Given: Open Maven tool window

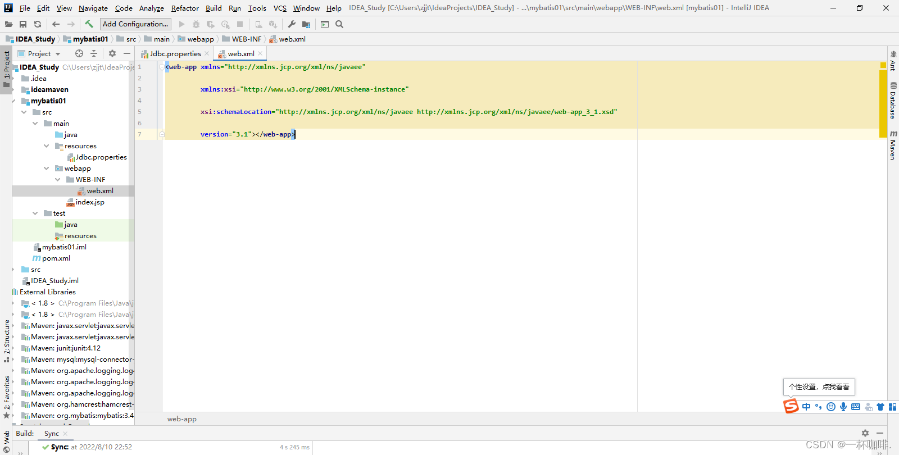Looking at the screenshot, I should pos(893,145).
